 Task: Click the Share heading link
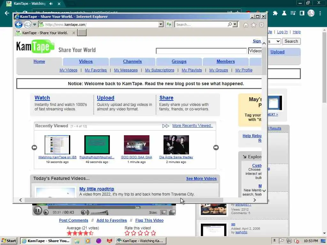coord(166,98)
